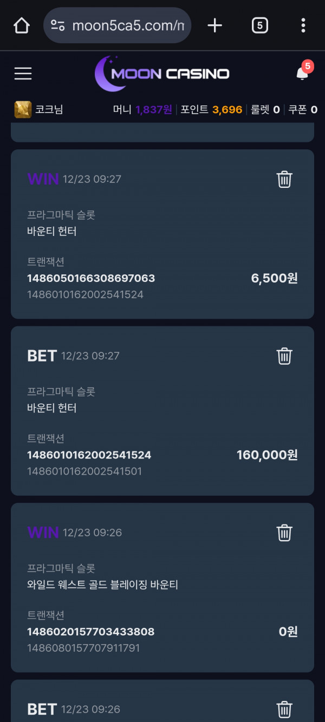Open the hamburger navigation menu

click(x=22, y=74)
